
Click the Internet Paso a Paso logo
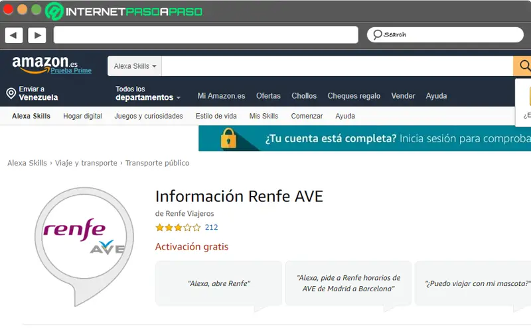pos(124,11)
